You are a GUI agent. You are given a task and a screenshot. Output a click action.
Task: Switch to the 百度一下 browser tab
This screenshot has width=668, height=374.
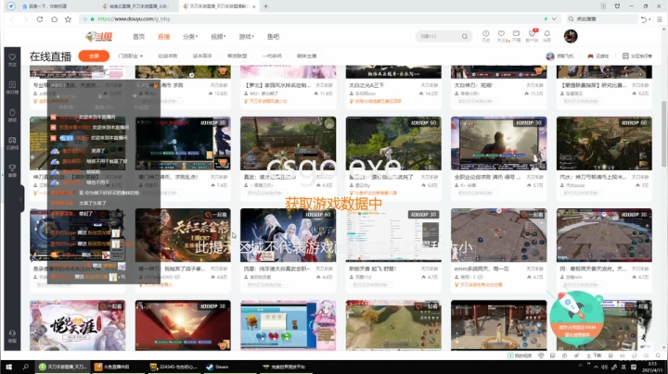coord(56,6)
